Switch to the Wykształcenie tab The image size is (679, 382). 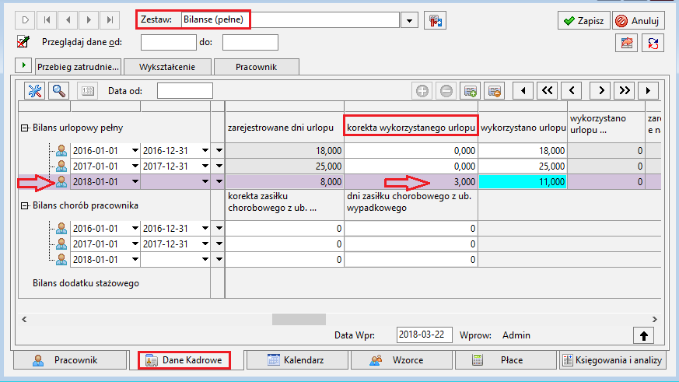(x=167, y=67)
